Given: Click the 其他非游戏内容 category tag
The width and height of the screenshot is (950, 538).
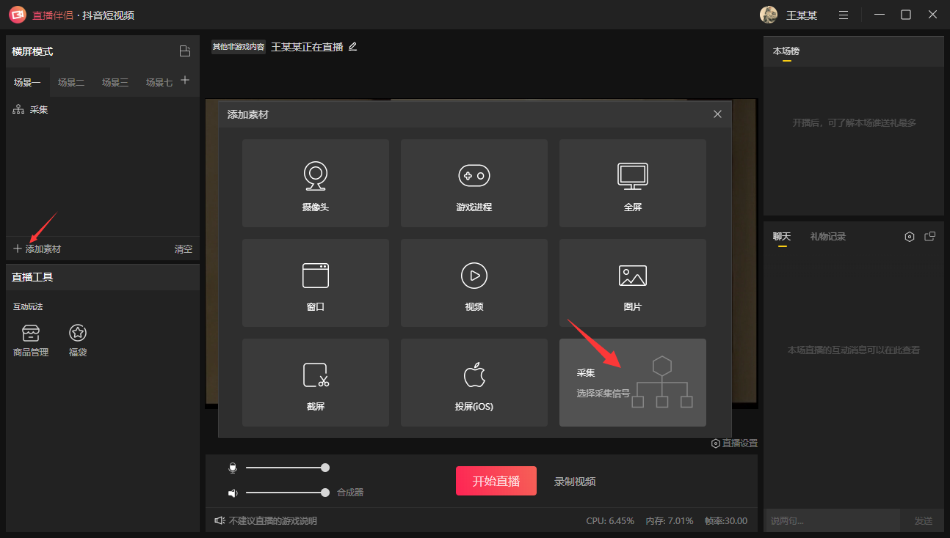Looking at the screenshot, I should 239,47.
